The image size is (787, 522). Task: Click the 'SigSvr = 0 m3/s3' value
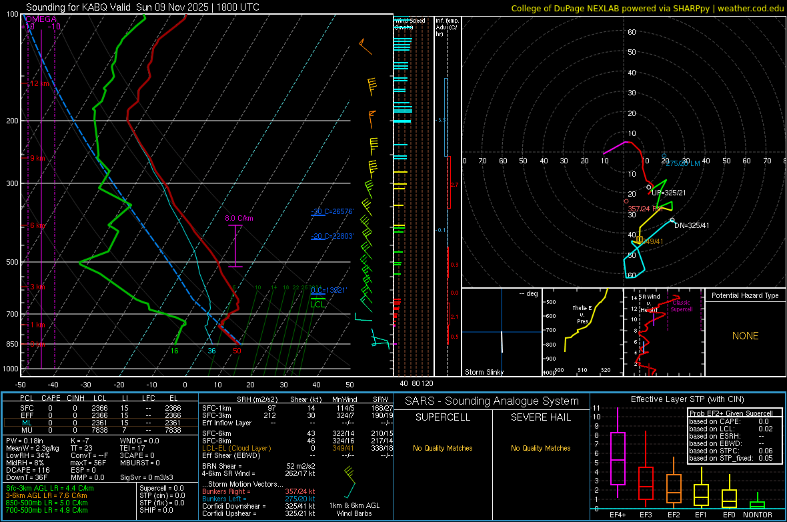click(x=147, y=477)
